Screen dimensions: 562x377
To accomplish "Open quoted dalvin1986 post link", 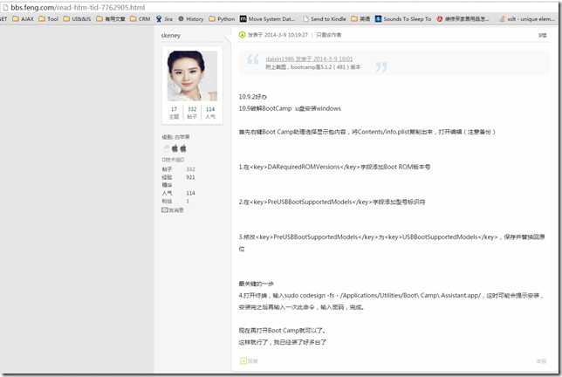I will (x=309, y=58).
